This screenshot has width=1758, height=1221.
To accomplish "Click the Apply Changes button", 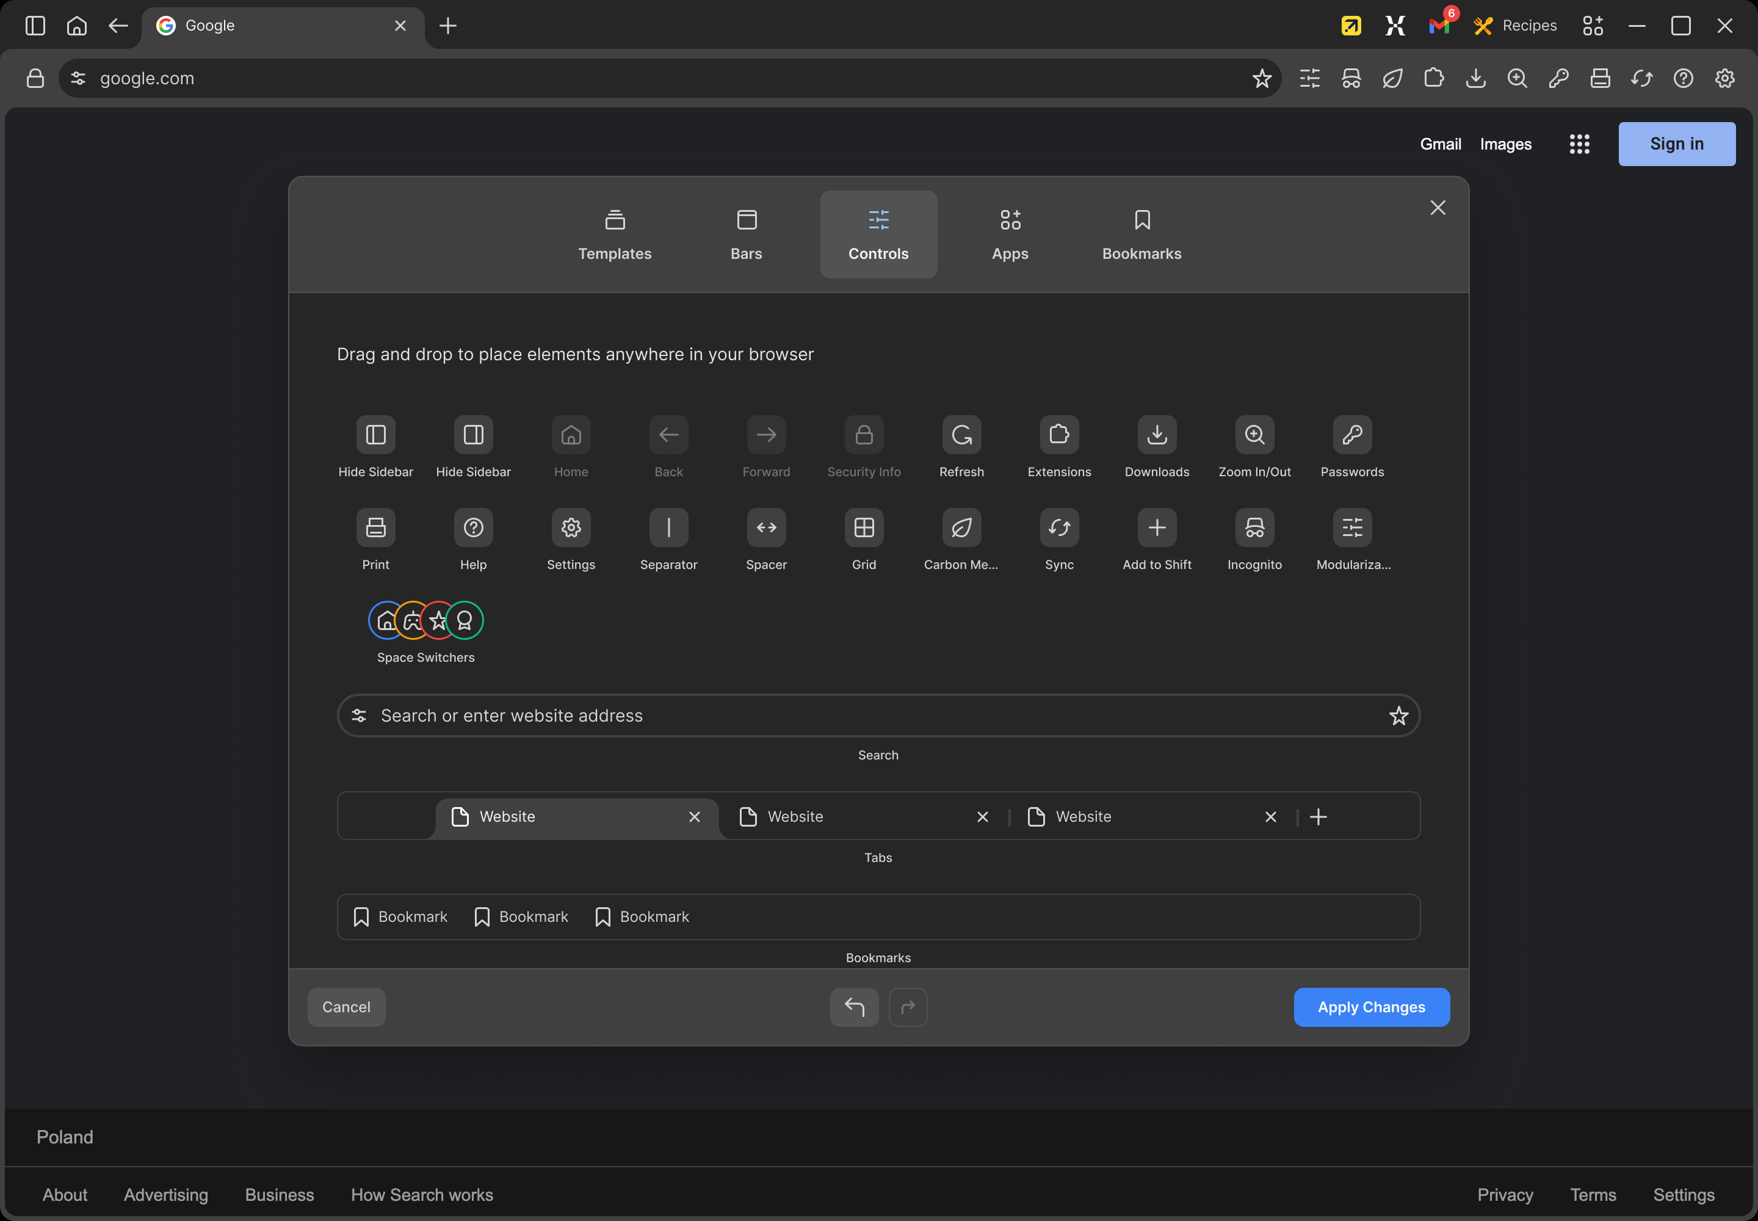I will click(x=1371, y=1007).
